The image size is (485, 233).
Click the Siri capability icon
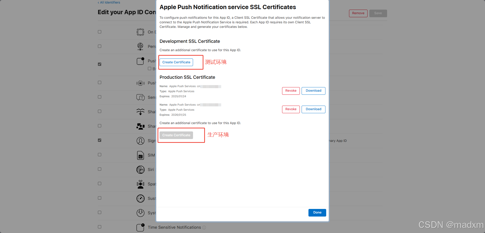point(140,169)
